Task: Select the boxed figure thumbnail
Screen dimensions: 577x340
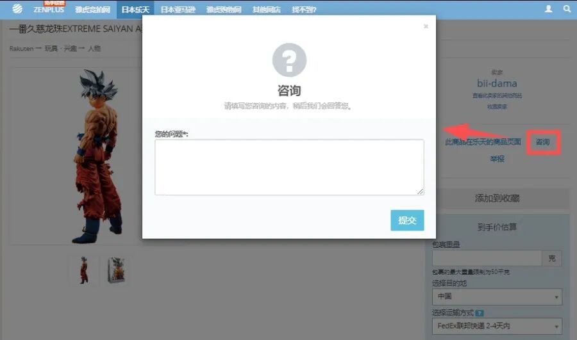Action: click(116, 270)
